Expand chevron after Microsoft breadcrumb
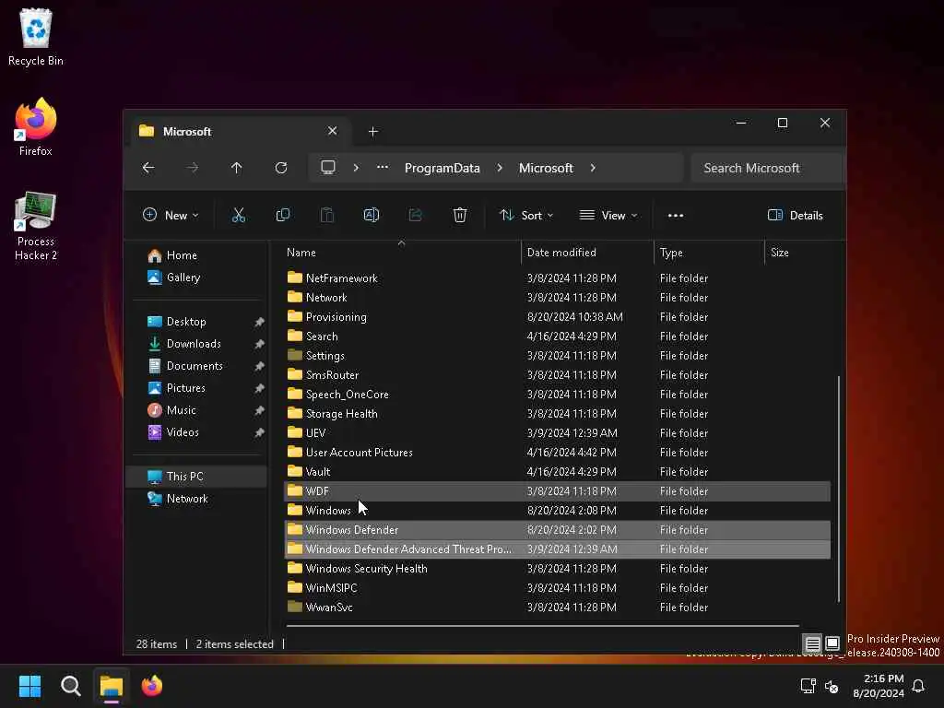 (x=593, y=168)
